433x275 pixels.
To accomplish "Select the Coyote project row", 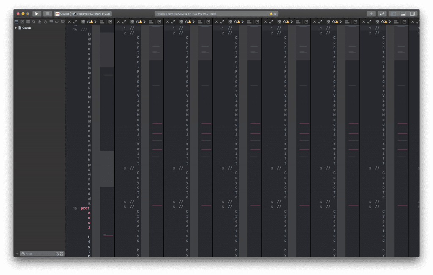I will click(39, 28).
